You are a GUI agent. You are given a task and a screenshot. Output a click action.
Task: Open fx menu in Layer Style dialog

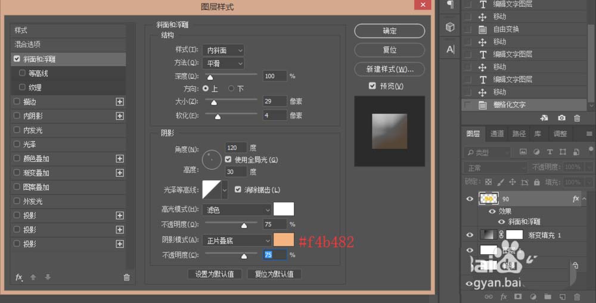(19, 277)
